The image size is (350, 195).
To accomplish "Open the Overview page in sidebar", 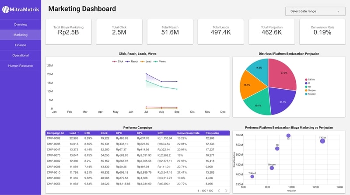I will 20,24.
